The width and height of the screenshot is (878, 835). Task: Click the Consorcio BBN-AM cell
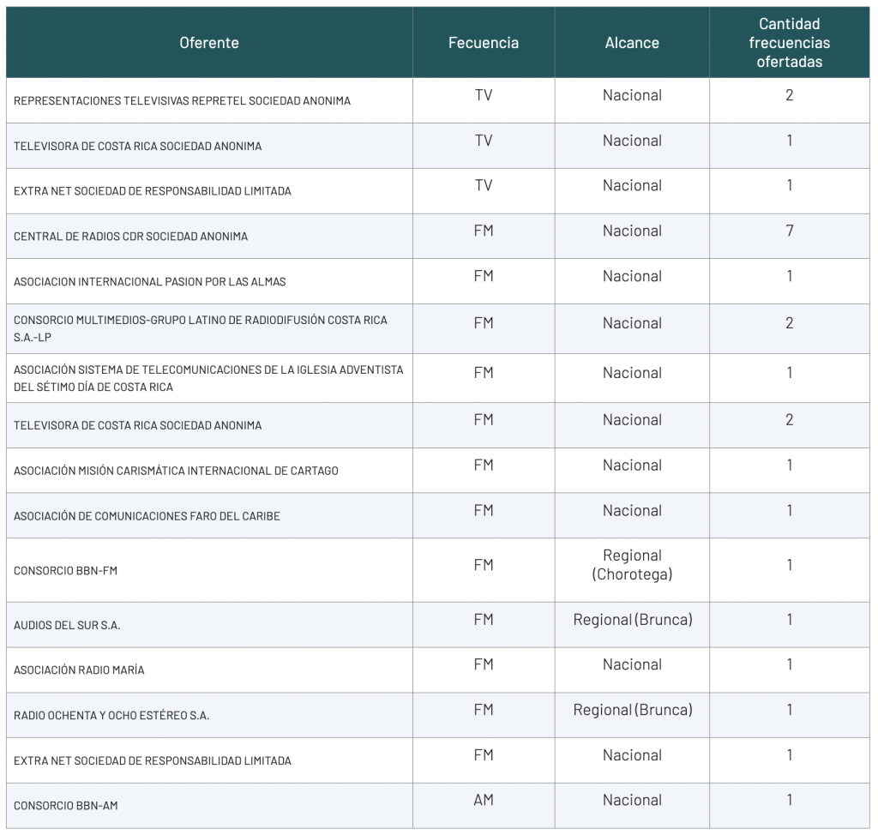tap(65, 806)
